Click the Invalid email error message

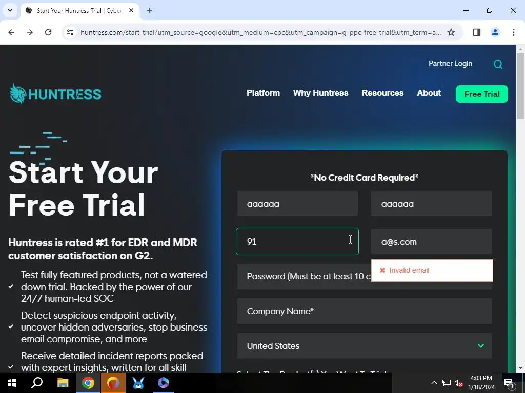pos(432,270)
